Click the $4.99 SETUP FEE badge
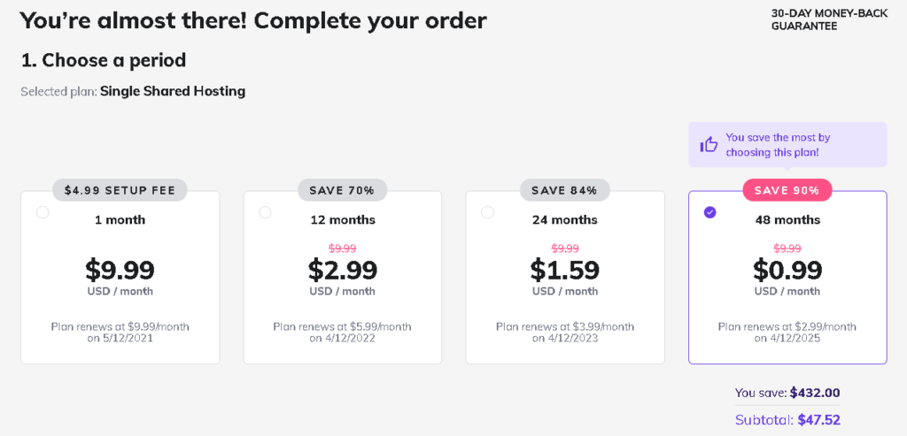The height and width of the screenshot is (436, 907). [x=120, y=190]
